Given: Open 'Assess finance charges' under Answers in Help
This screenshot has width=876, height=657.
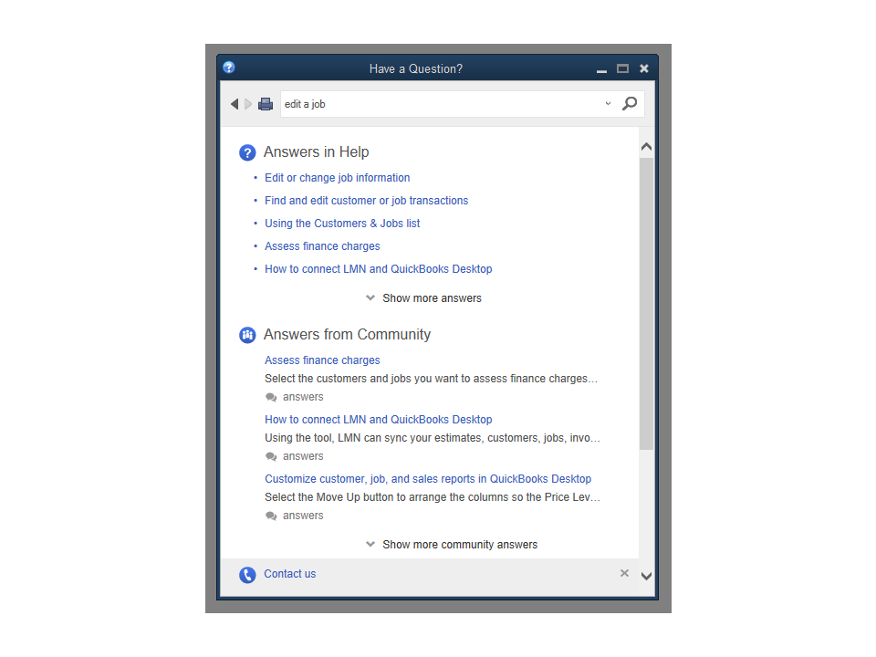Looking at the screenshot, I should 322,246.
